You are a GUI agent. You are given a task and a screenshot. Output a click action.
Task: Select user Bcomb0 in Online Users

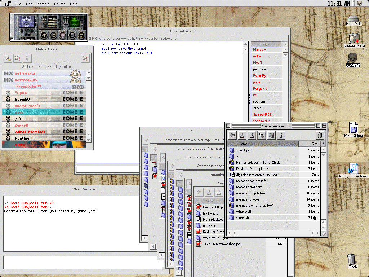(44, 99)
